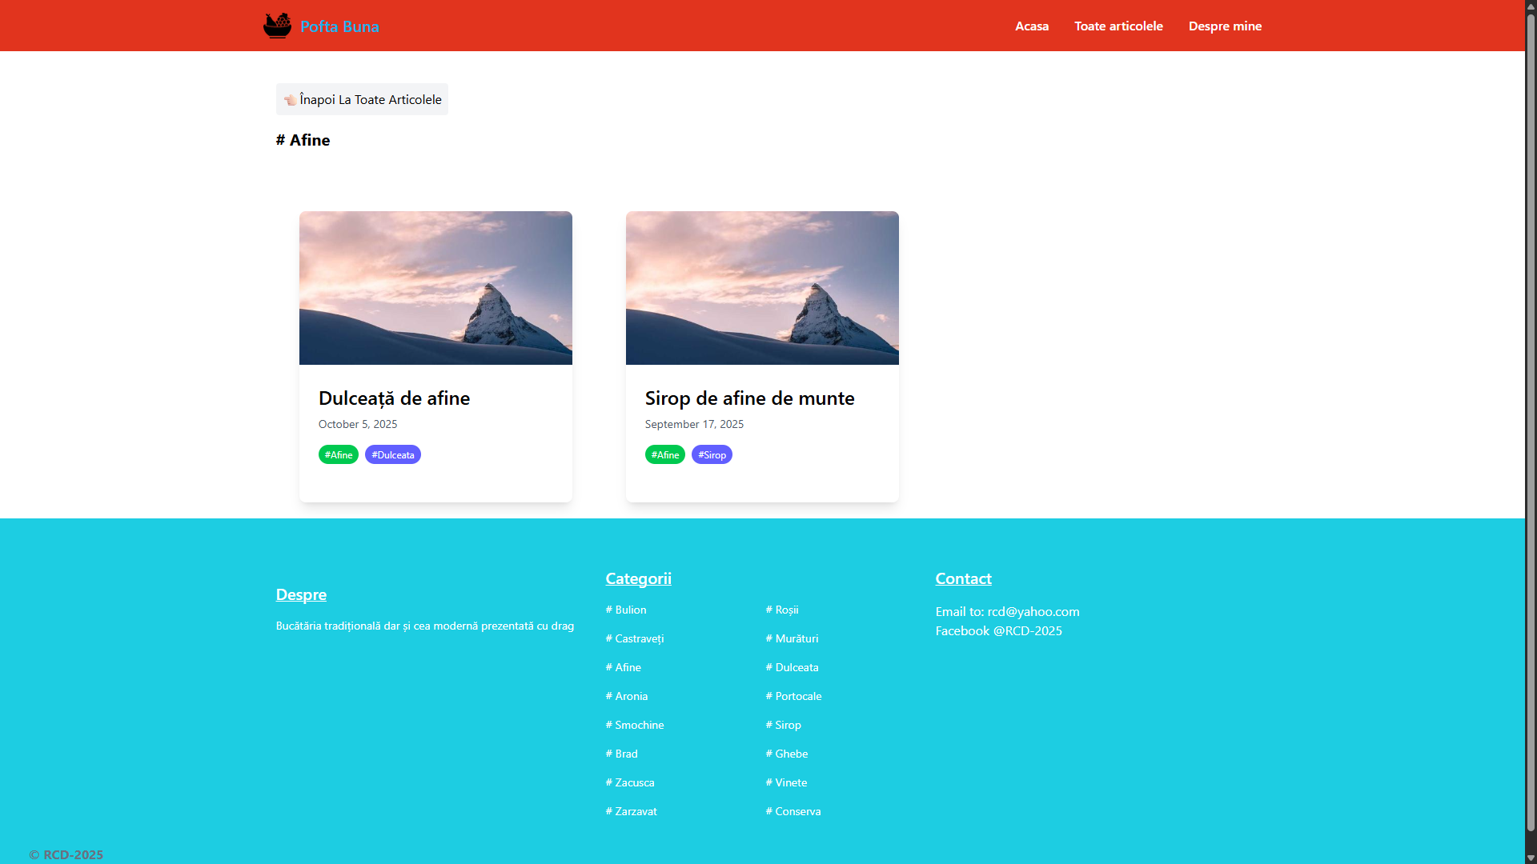Go to Toate articolele page

[1118, 26]
